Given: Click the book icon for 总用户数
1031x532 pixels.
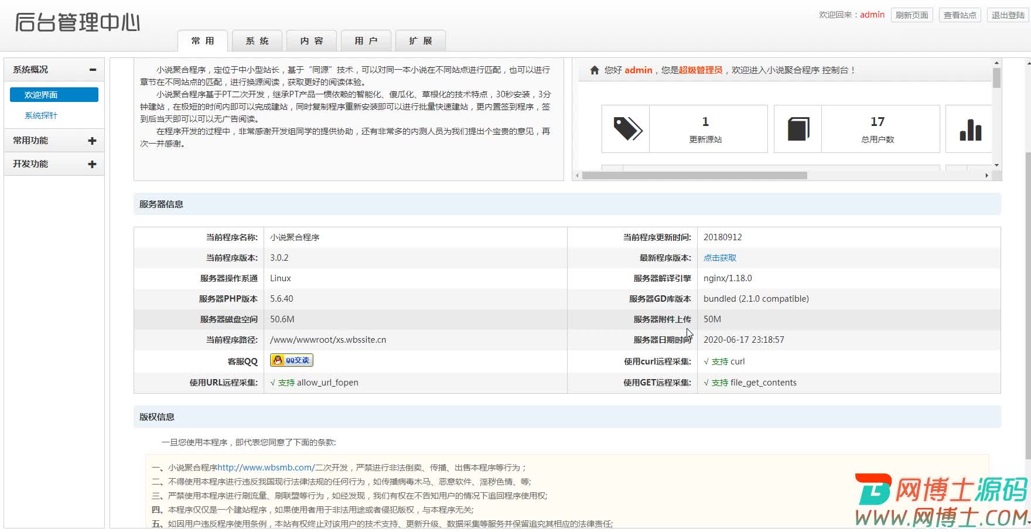Looking at the screenshot, I should (798, 129).
